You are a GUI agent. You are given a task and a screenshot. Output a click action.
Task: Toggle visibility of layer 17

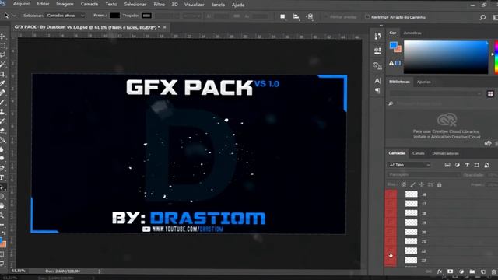point(391,204)
